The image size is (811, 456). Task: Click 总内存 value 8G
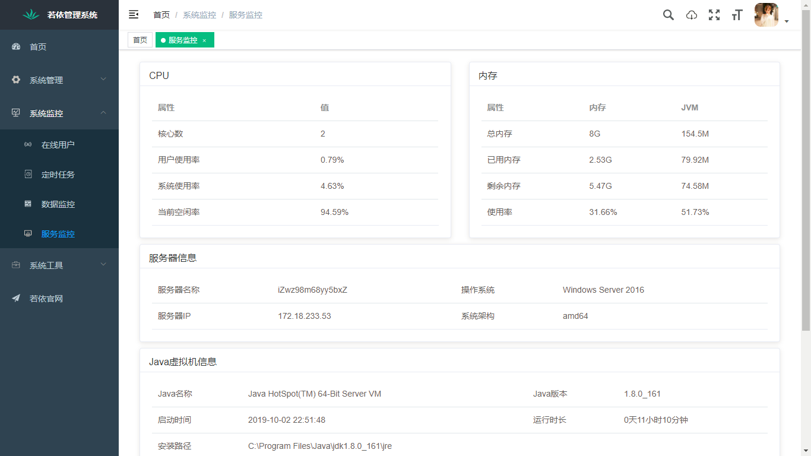click(x=595, y=134)
